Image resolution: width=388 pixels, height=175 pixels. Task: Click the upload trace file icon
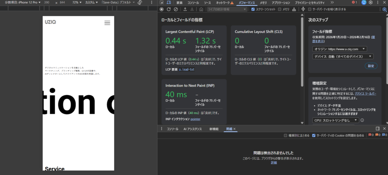click(185, 9)
